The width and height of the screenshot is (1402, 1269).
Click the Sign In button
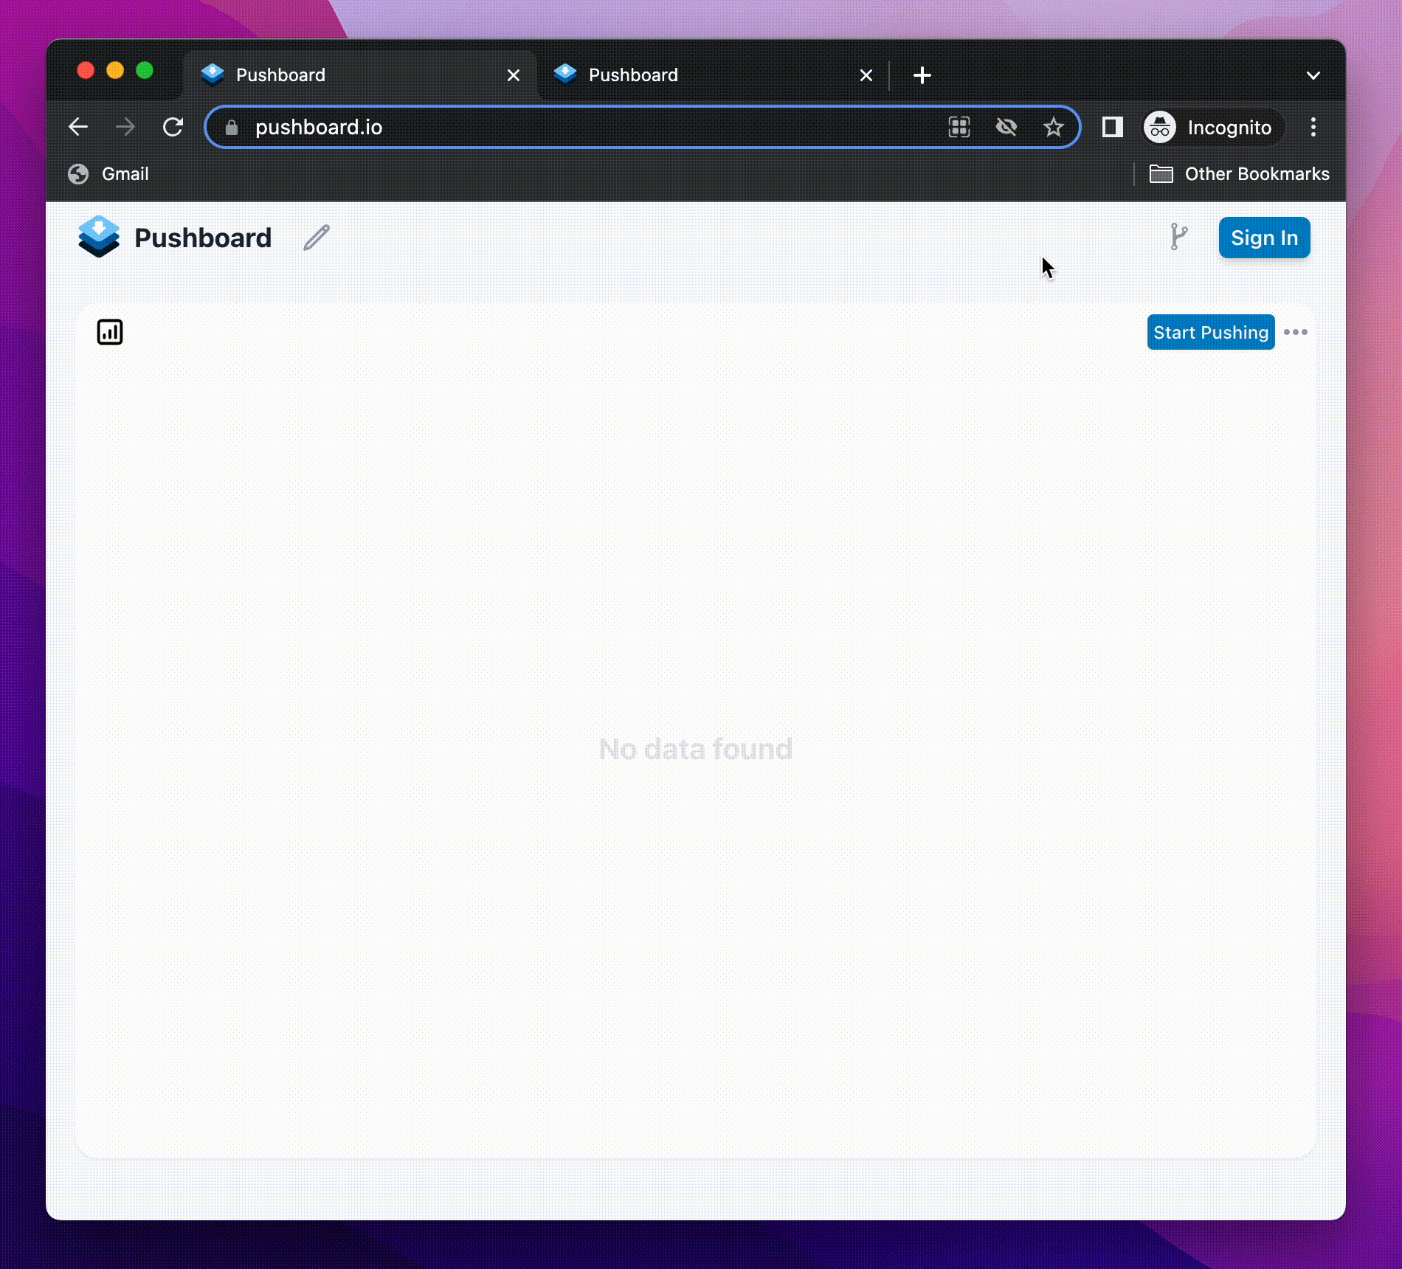1264,238
